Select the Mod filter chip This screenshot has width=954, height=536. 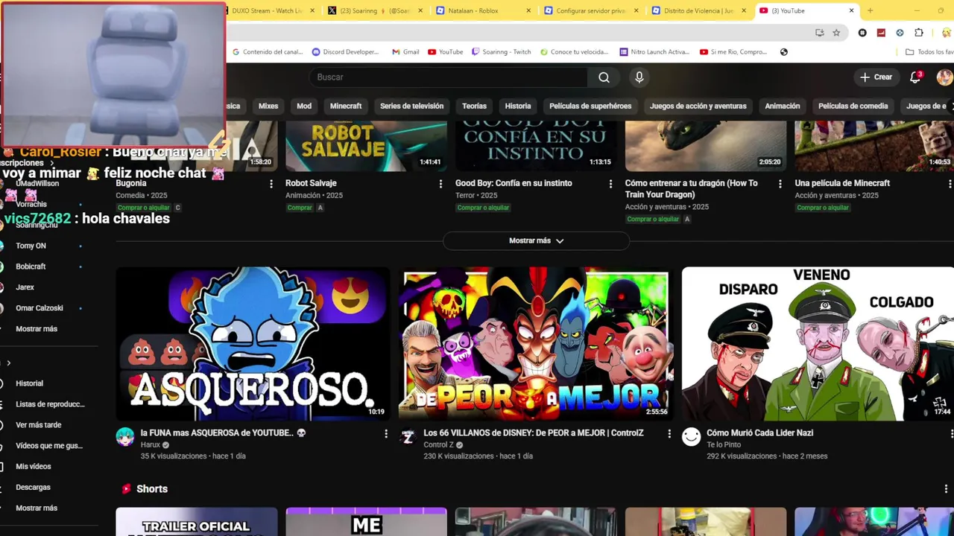304,106
